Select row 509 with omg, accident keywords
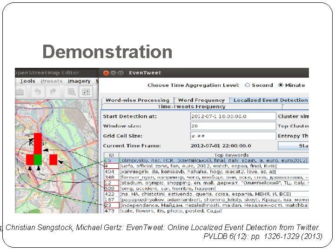Screen dimensions: 335x251 pos(207,188)
